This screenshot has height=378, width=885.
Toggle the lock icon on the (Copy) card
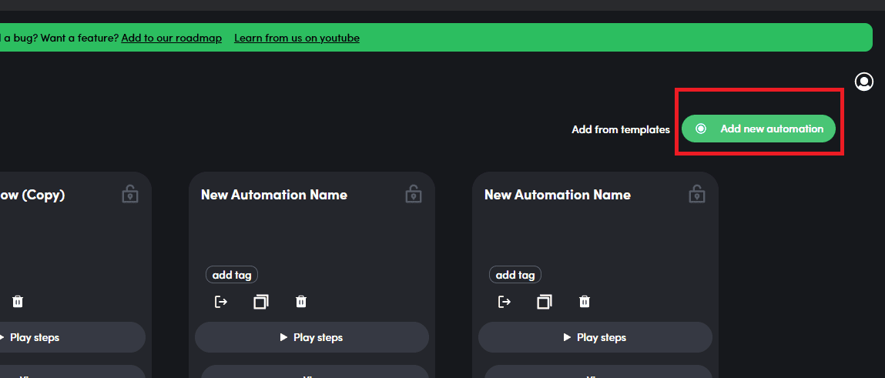pyautogui.click(x=130, y=194)
